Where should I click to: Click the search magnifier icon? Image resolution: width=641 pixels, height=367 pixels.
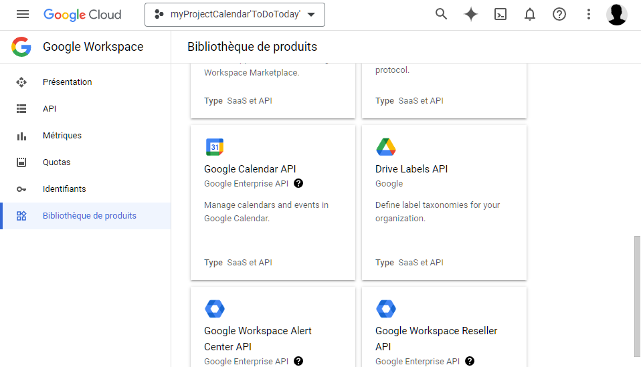tap(441, 14)
